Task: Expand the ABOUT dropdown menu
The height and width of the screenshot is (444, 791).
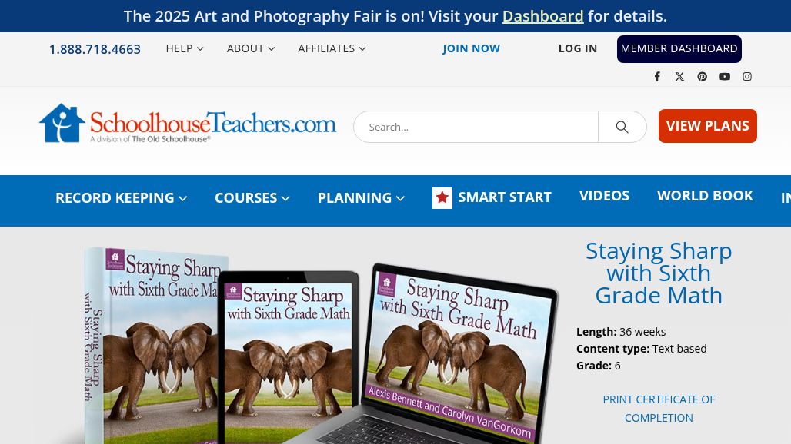Action: point(251,48)
